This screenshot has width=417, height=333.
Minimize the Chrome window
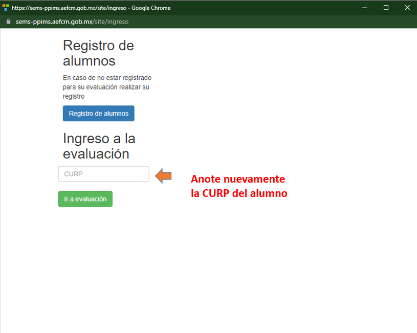pyautogui.click(x=365, y=8)
